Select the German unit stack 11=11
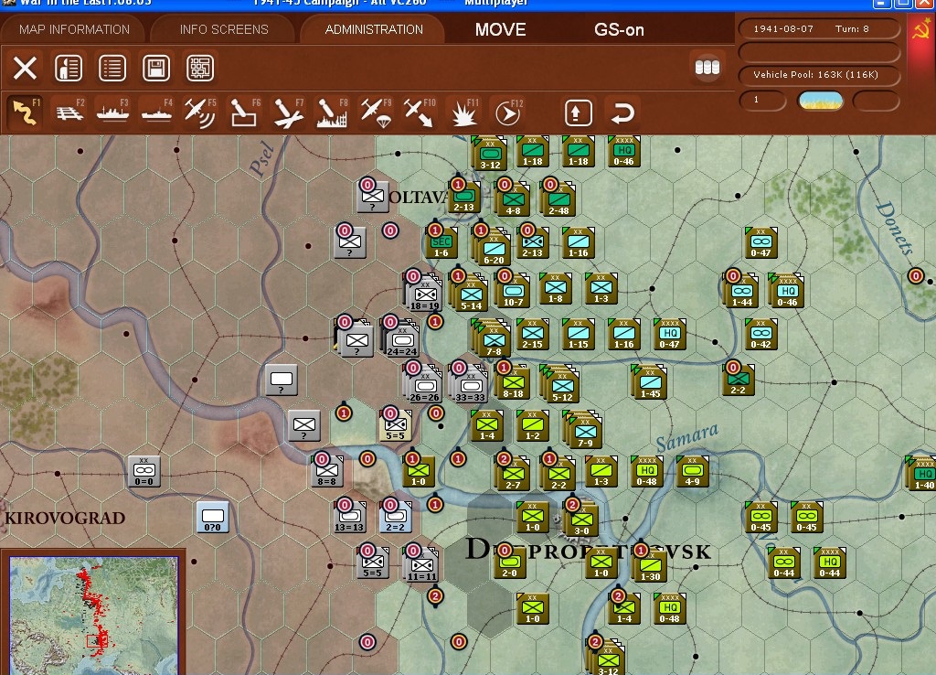 (x=422, y=564)
